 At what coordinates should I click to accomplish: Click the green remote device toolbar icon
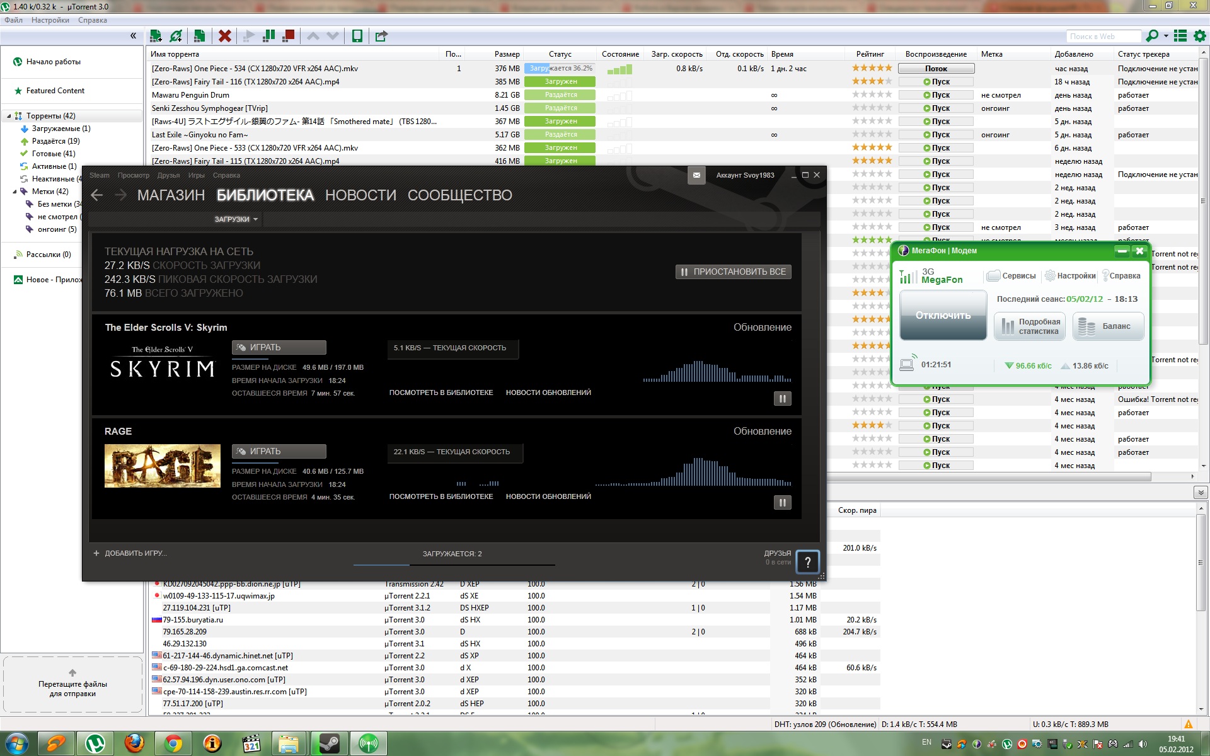pos(357,36)
